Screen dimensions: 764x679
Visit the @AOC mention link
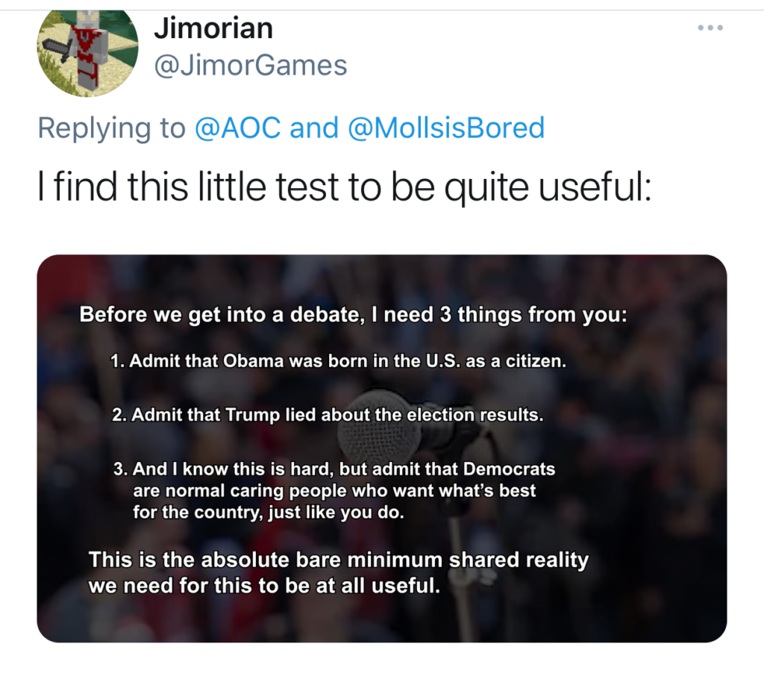coord(238,128)
